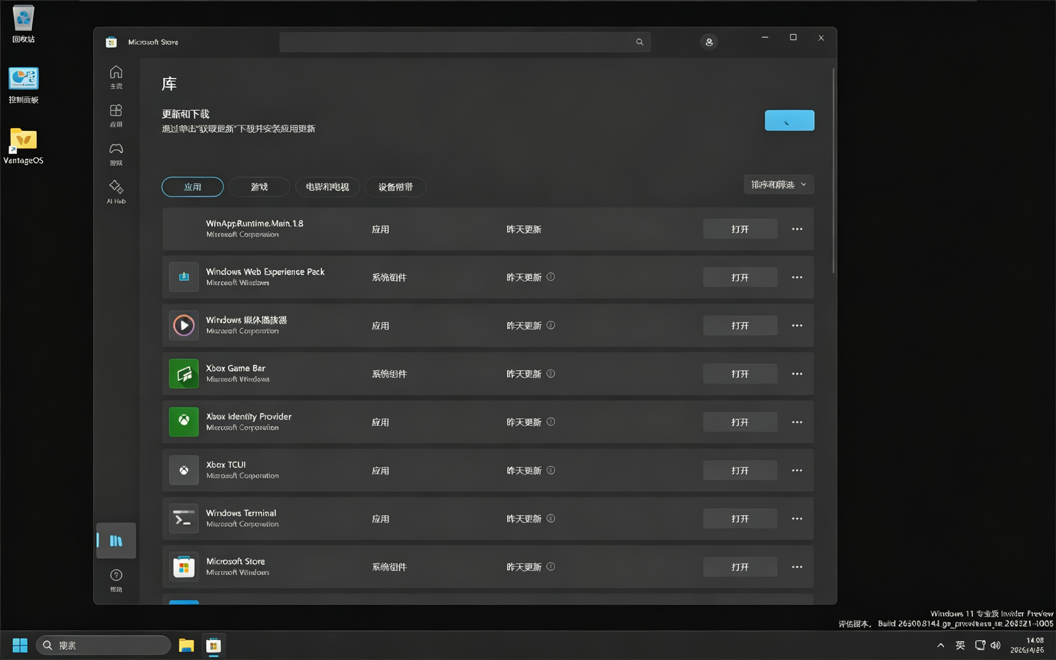
Task: Click the search magnifier in Store
Action: click(640, 42)
